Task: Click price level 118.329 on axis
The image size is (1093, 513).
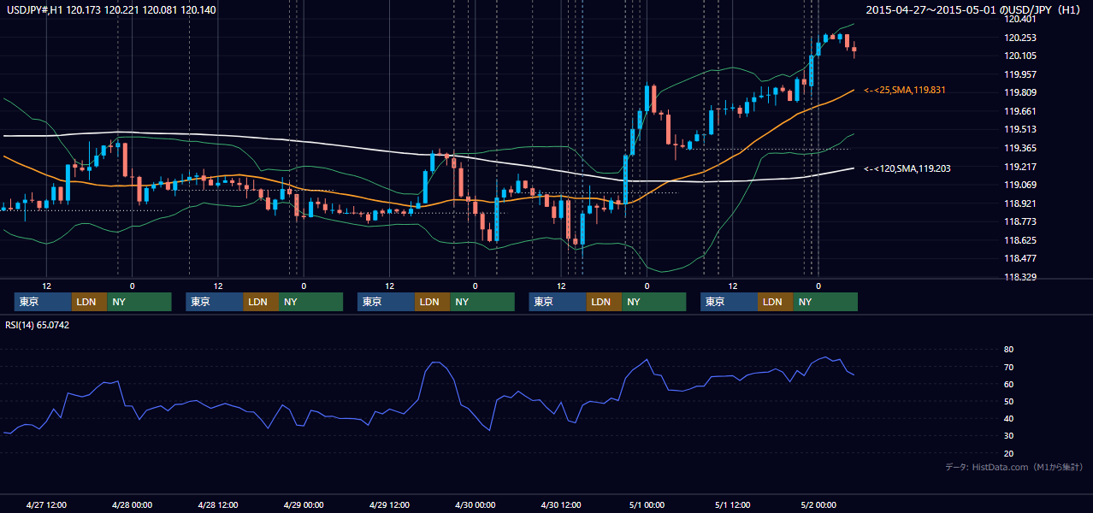Action: tap(1020, 277)
